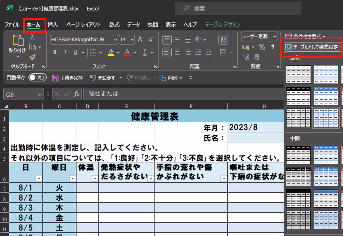Select the 8/1 date cell
Screen dimensions: 343x236
26,188
